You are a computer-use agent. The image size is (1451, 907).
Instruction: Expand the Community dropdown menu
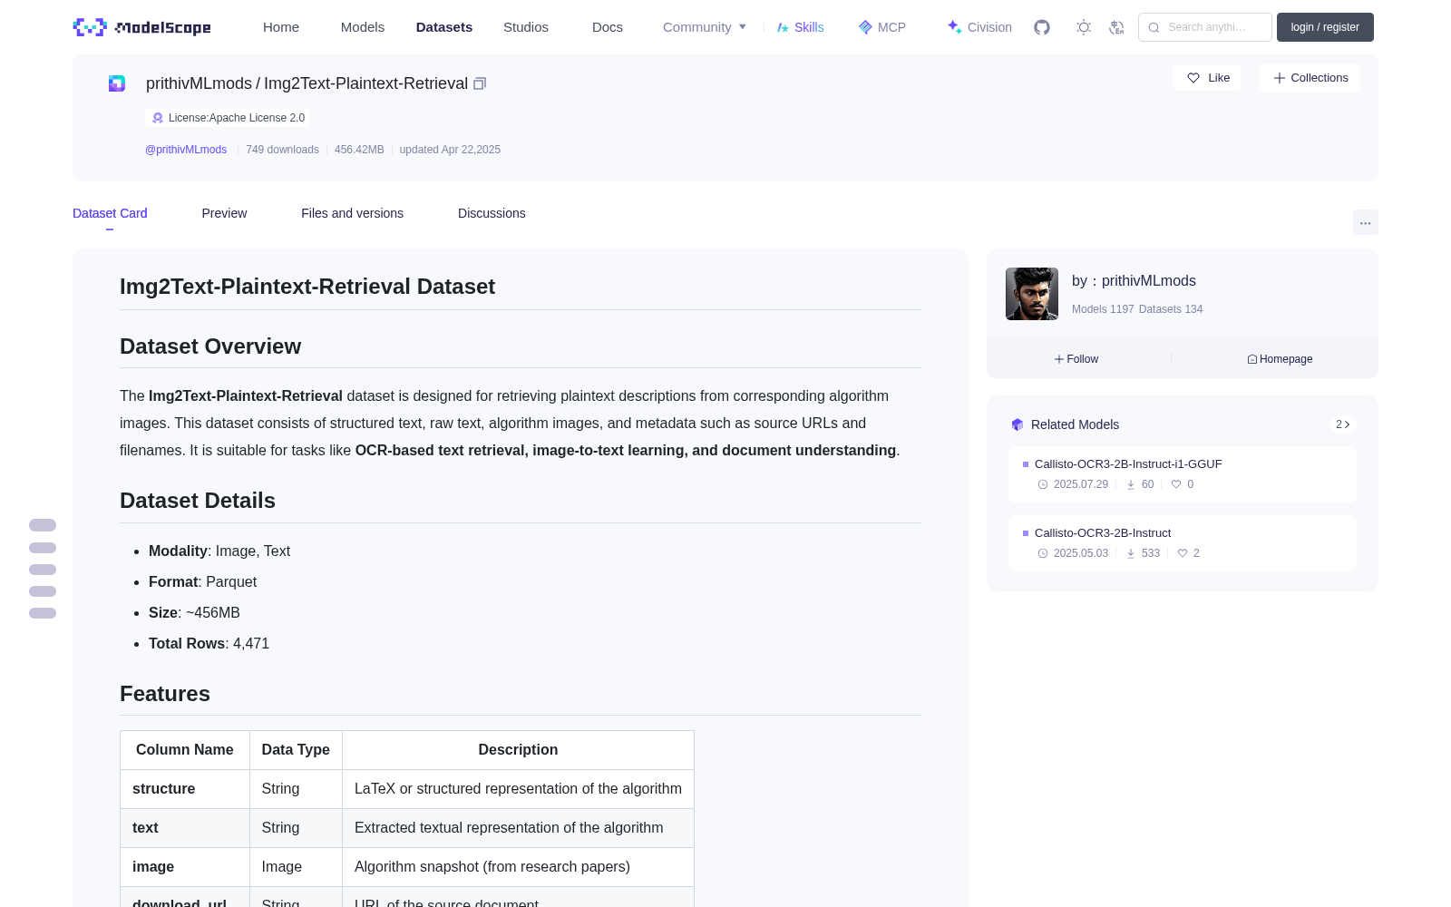705,27
